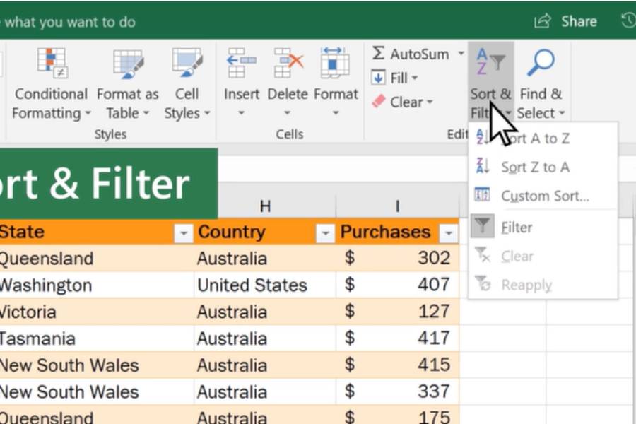Select the Purchases header cell
Screen dimensions: 636x424
pos(398,232)
